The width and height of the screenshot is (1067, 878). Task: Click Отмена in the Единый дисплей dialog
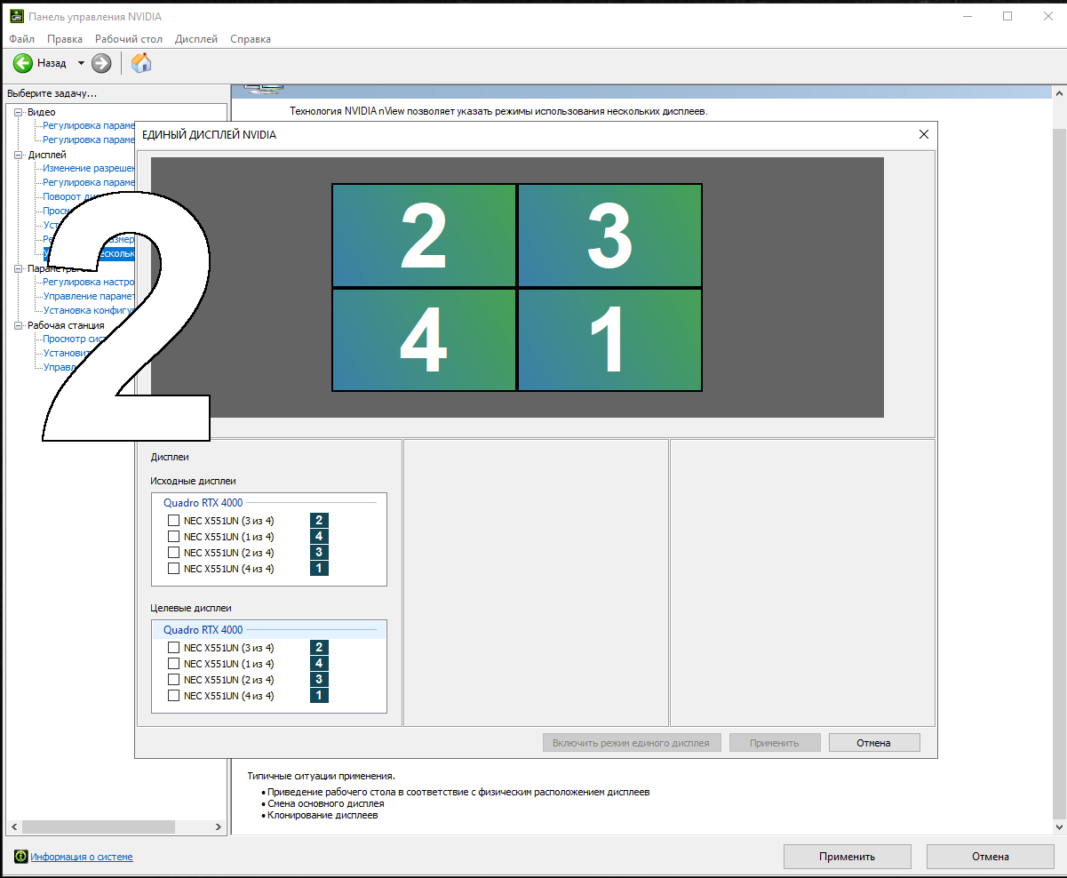click(874, 743)
